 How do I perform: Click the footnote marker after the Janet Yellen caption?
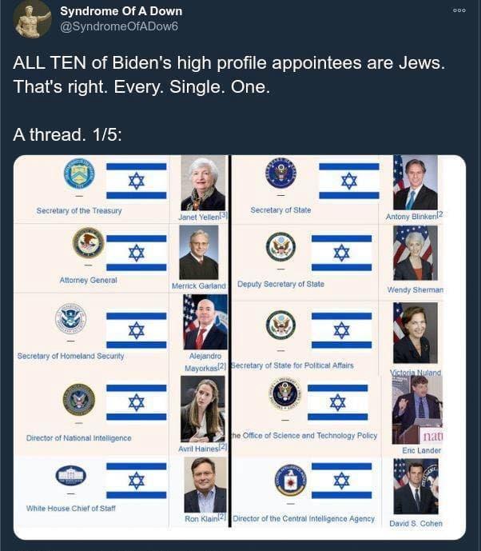[225, 215]
